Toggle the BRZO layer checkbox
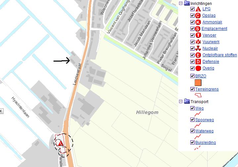238x167 pixels. [192, 76]
